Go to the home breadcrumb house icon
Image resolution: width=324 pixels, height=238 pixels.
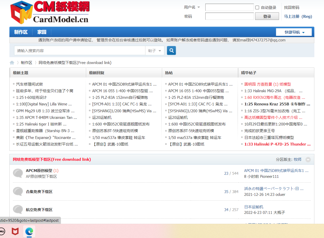coord(12,63)
